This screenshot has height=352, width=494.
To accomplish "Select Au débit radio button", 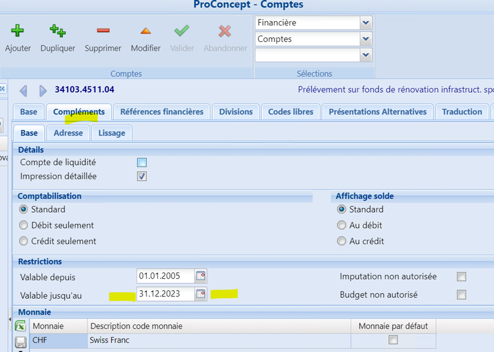I will point(341,225).
